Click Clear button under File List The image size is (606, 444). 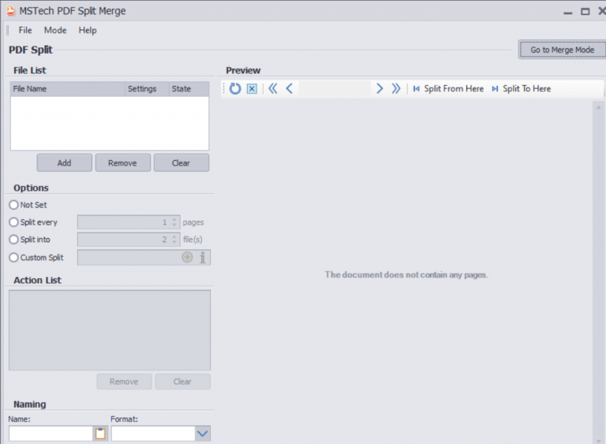(181, 162)
